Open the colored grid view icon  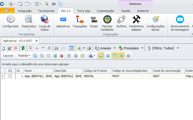point(71,48)
